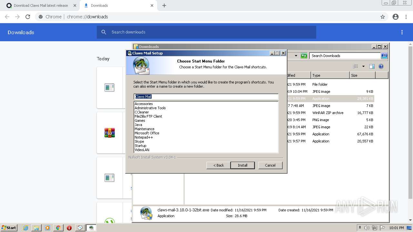Change view icon in Explorer toolbar
413x232 pixels.
(356, 66)
